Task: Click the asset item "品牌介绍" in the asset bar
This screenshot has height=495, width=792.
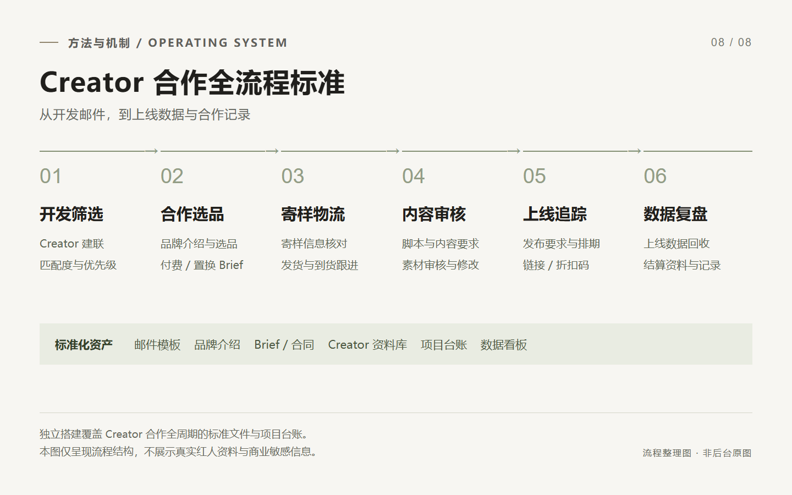Action: [217, 345]
